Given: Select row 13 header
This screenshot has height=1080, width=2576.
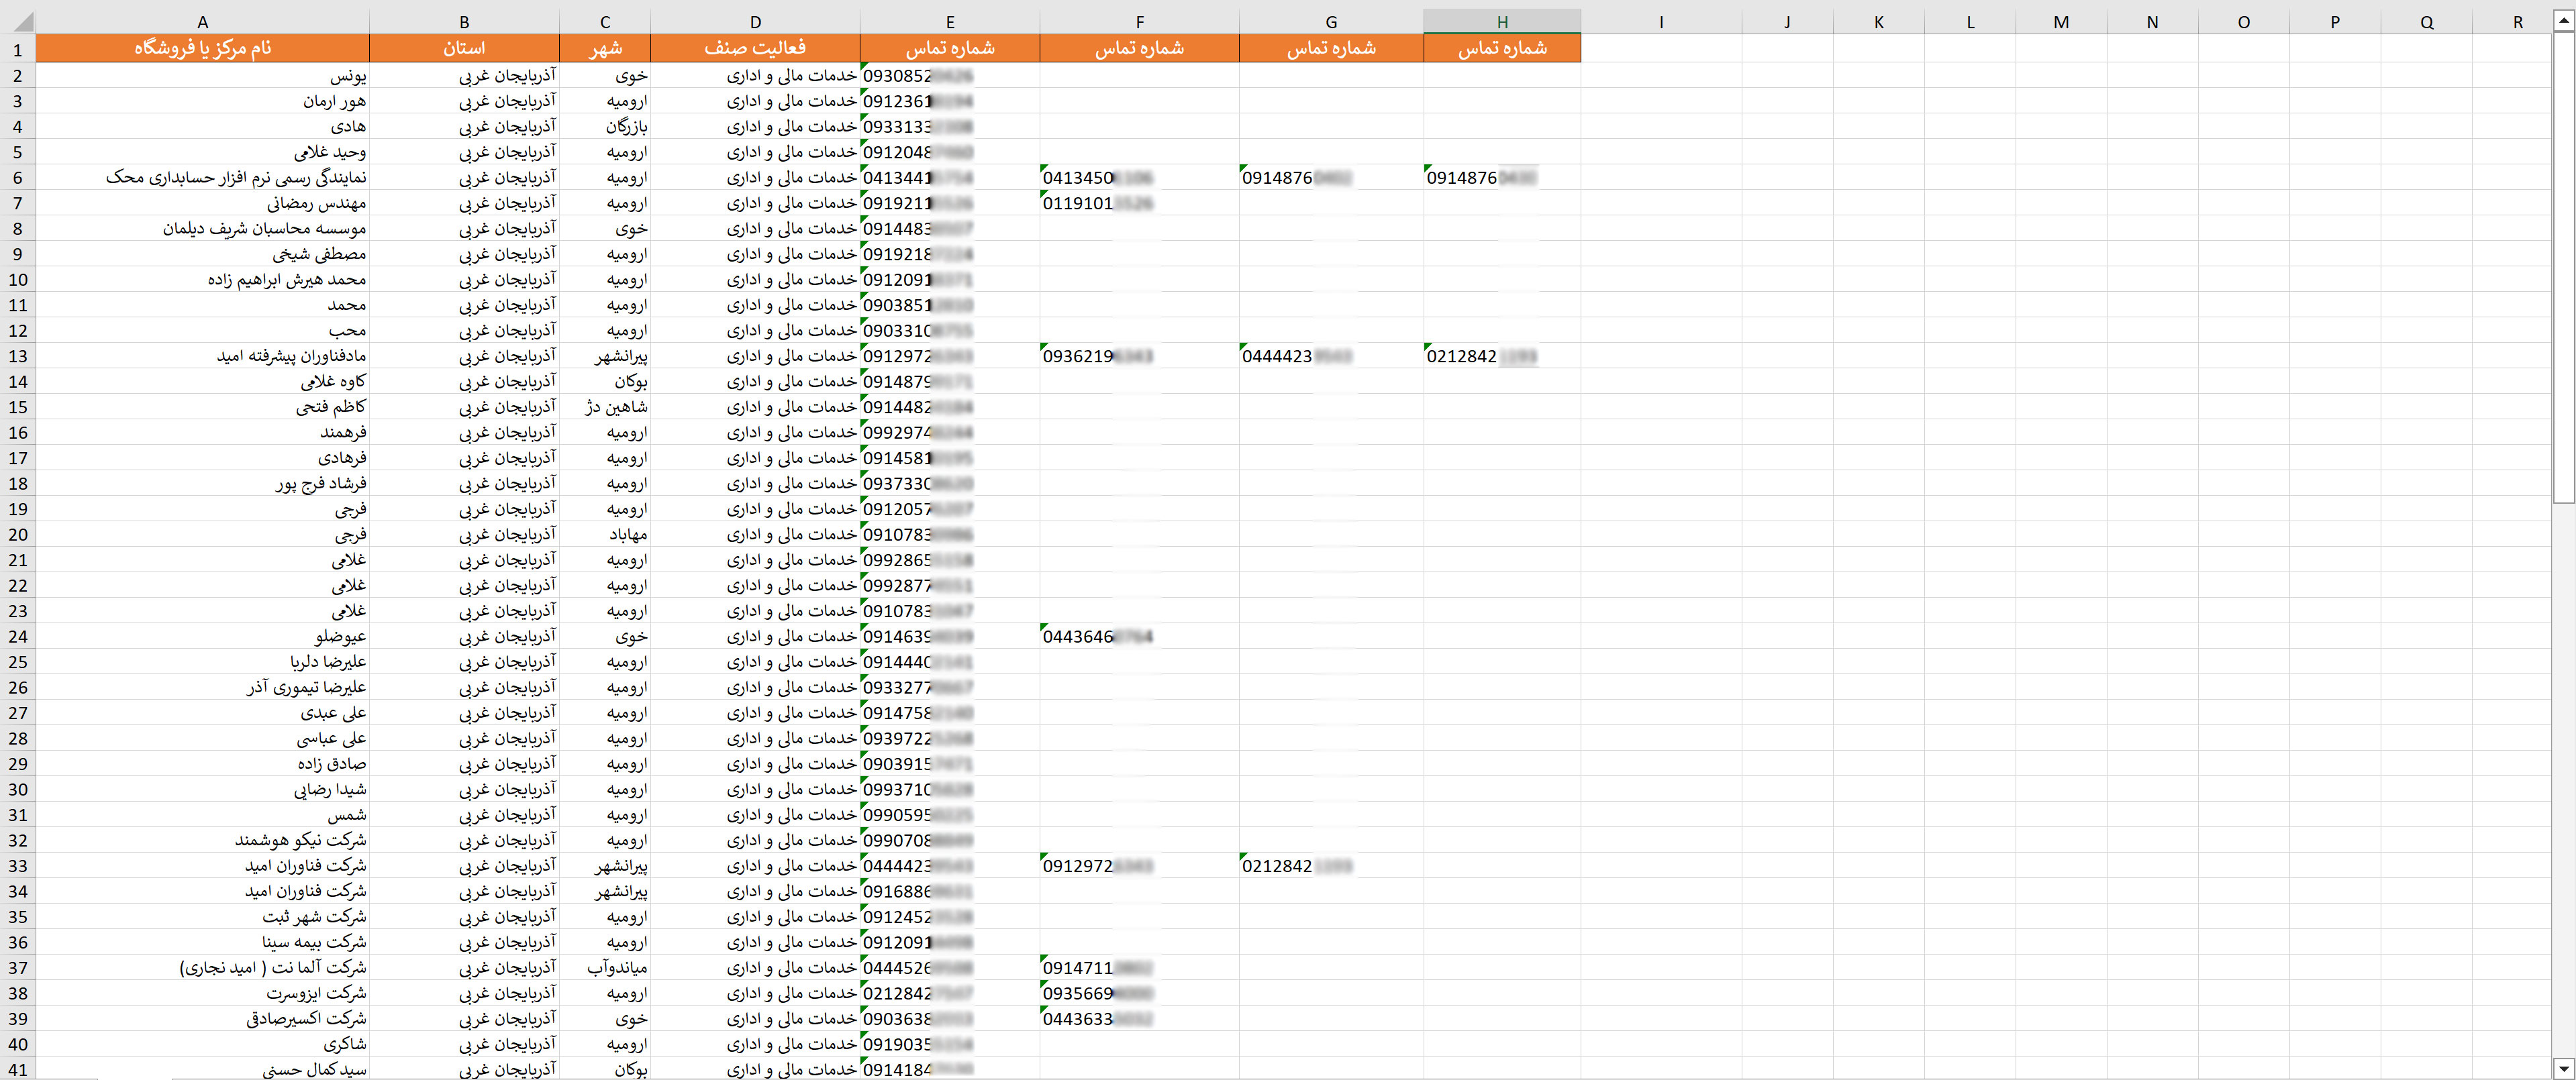Looking at the screenshot, I should click(18, 356).
